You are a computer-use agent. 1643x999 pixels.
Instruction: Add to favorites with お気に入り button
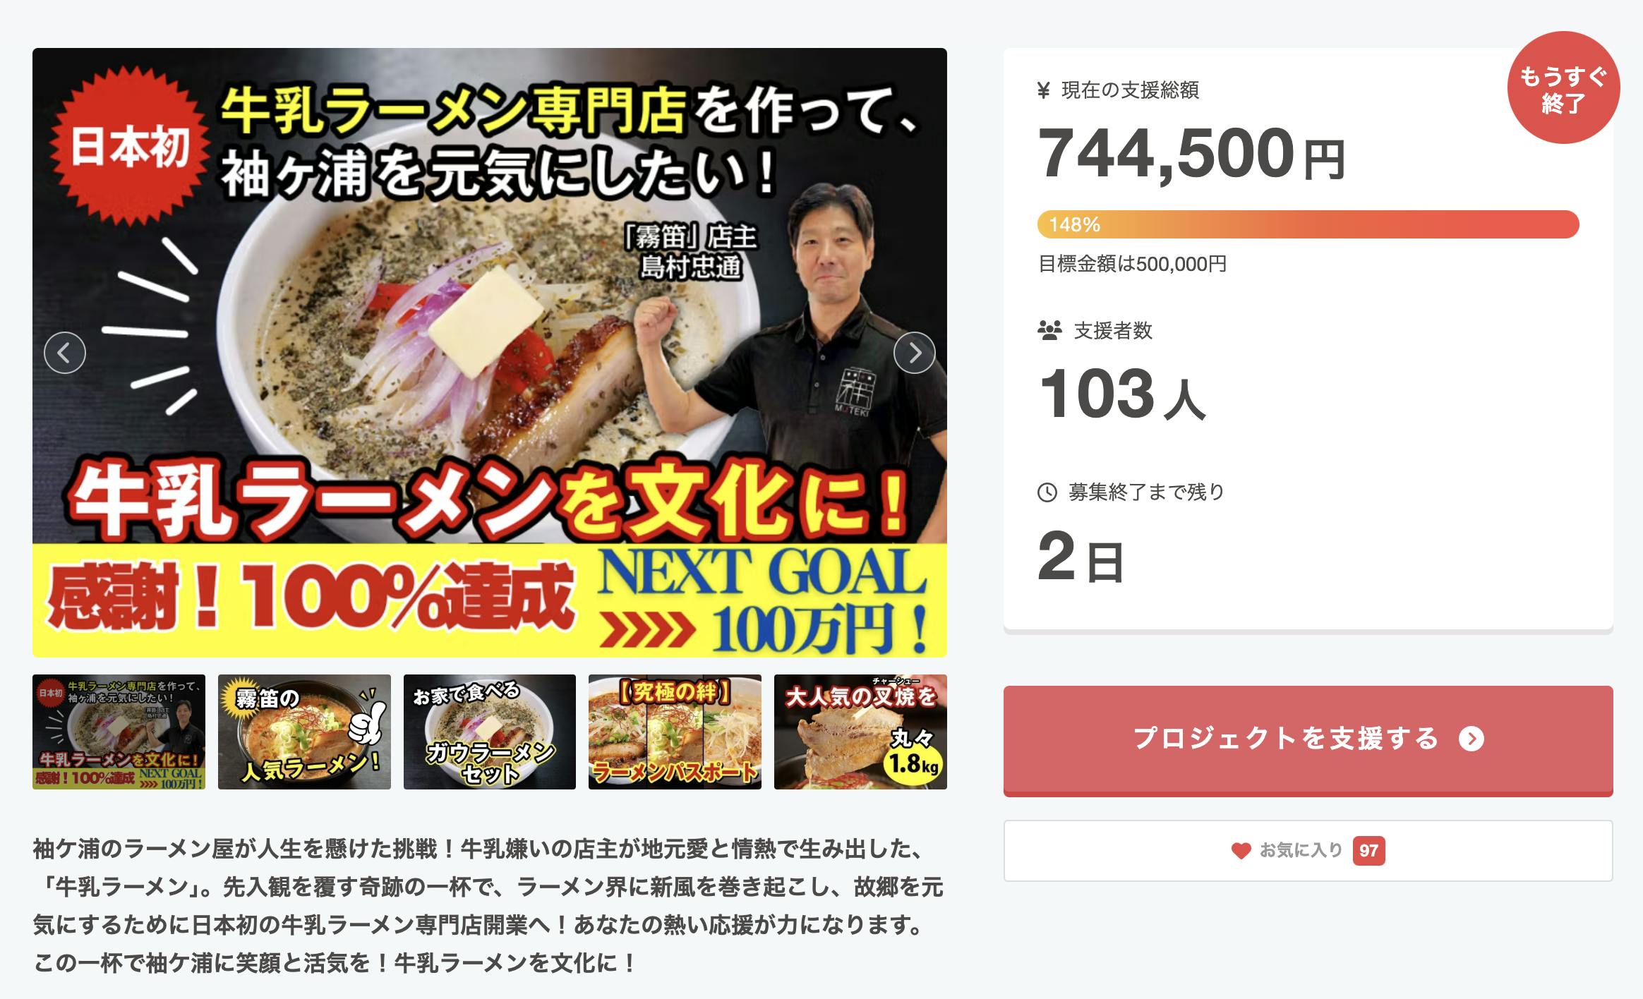(x=1308, y=851)
